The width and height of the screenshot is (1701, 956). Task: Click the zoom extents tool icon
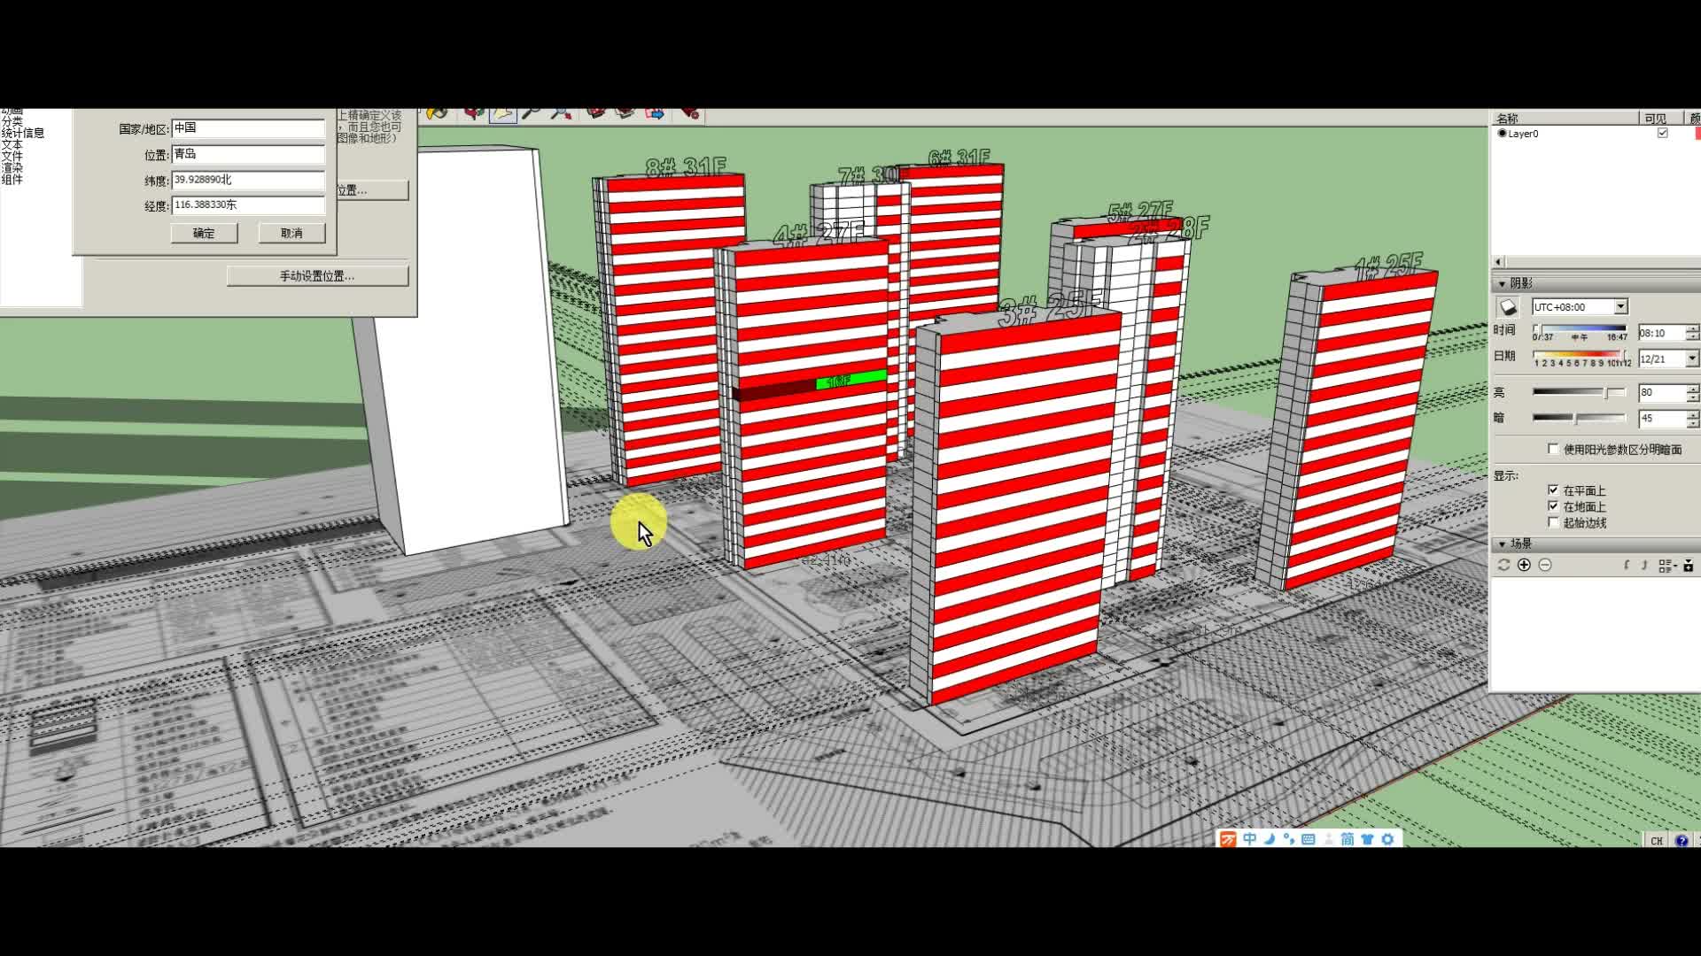pos(561,113)
